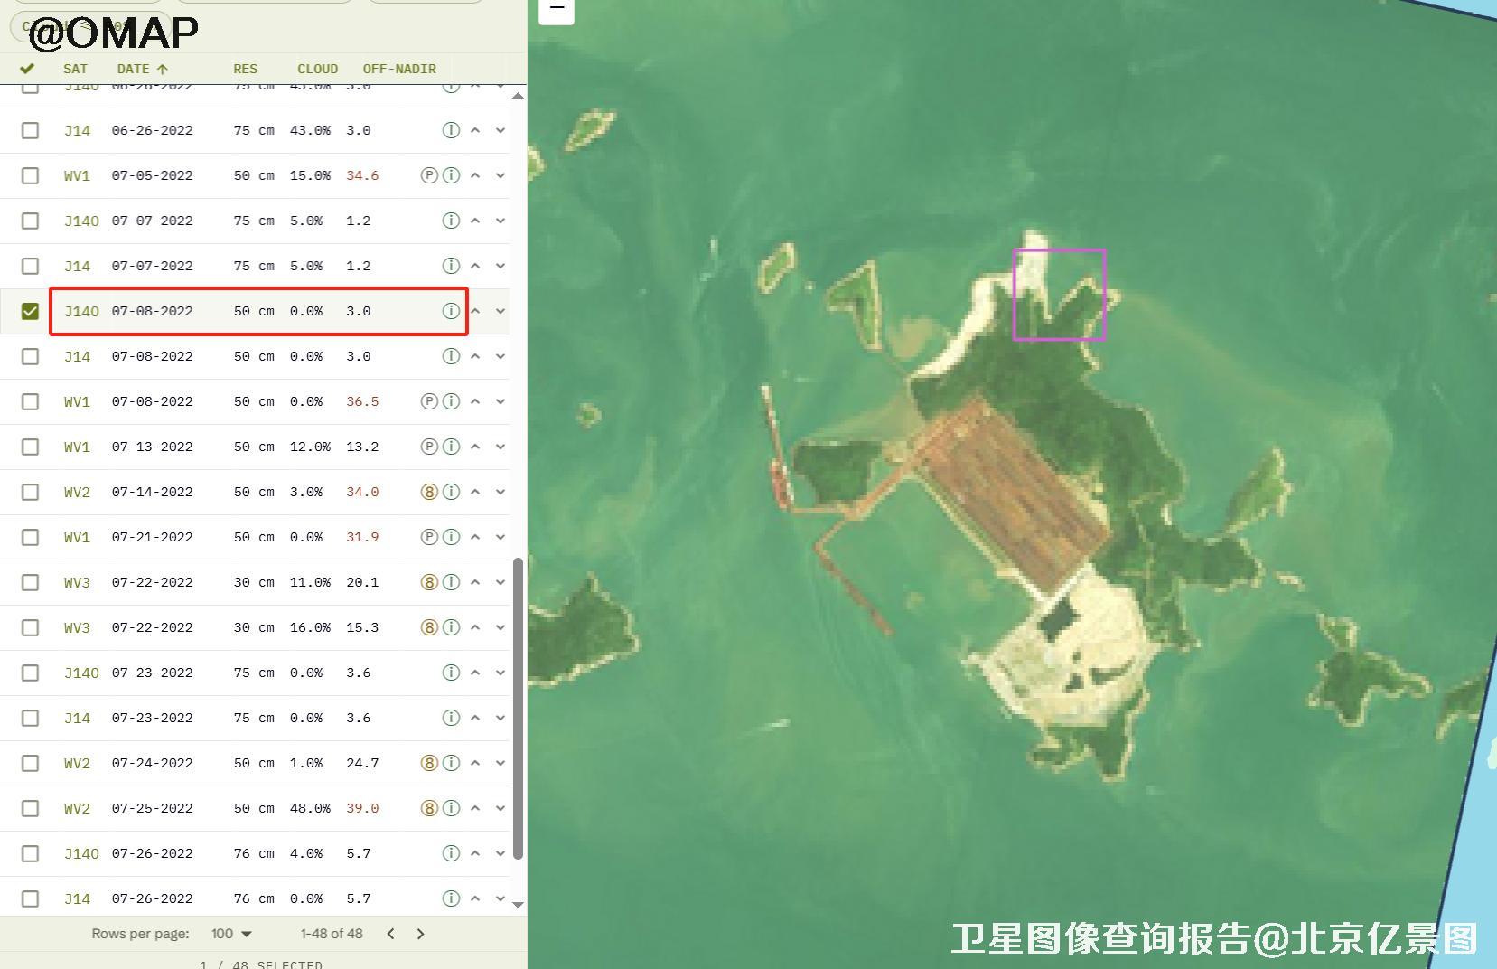Select checkbox for WV2 07-25-2022 row

pos(30,808)
